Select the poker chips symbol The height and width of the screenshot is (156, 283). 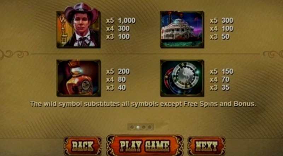[182, 78]
